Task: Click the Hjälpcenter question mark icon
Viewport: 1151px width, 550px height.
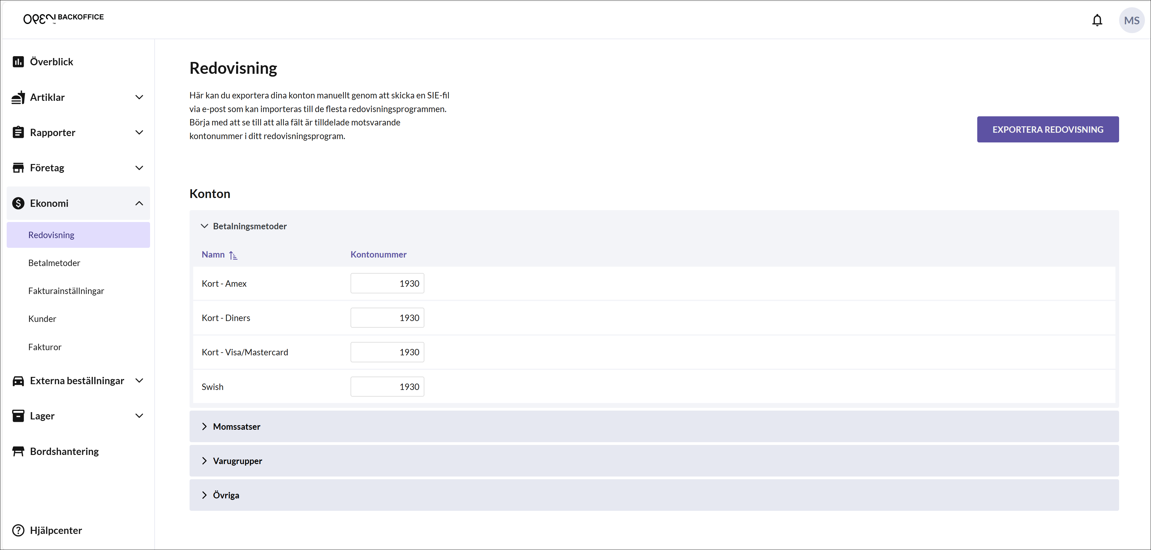Action: [18, 530]
